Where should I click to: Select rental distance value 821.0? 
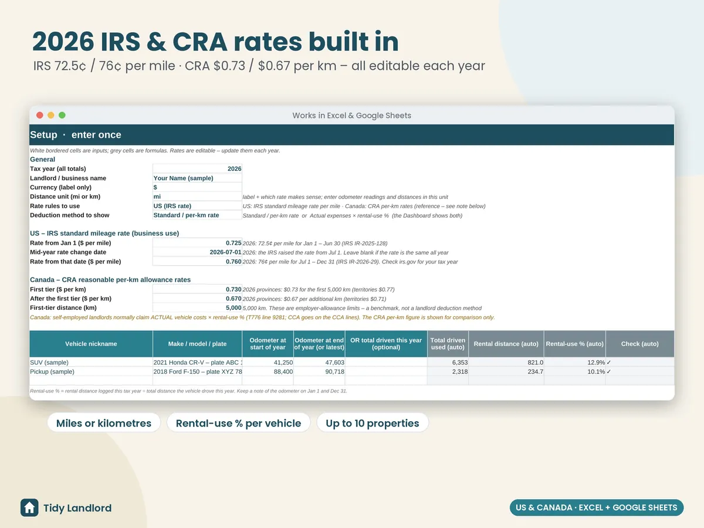point(506,363)
